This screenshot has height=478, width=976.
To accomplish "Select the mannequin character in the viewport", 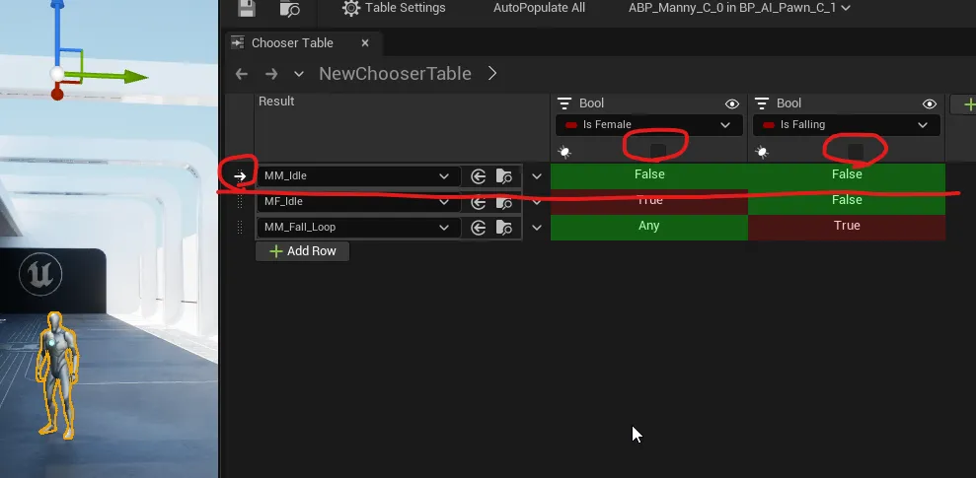I will click(57, 376).
